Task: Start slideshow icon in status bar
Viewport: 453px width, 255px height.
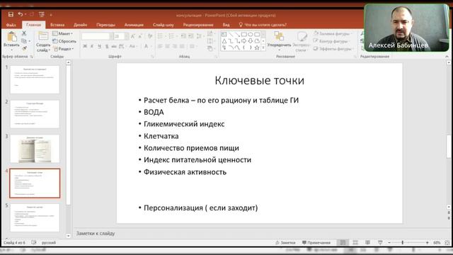Action: click(x=380, y=242)
